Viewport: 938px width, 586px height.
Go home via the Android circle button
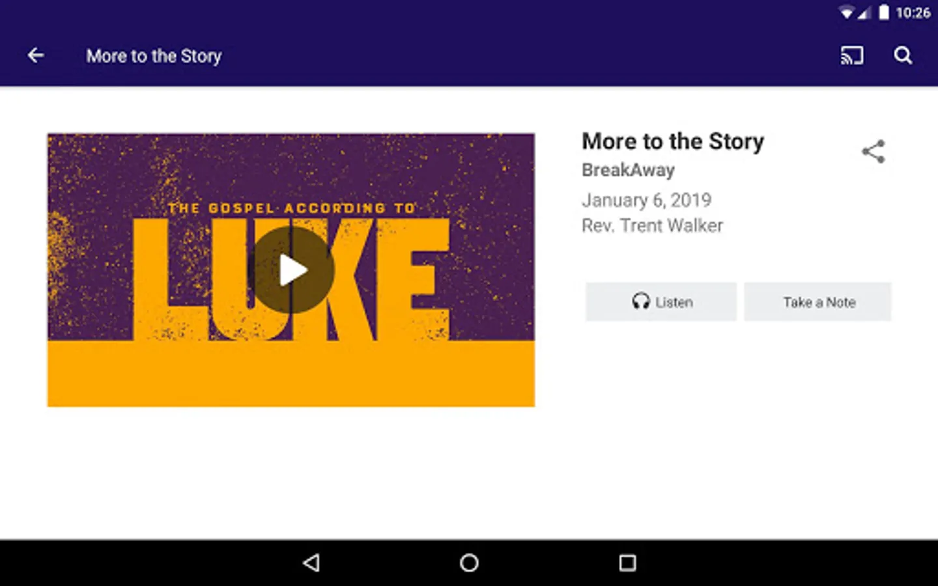(469, 563)
